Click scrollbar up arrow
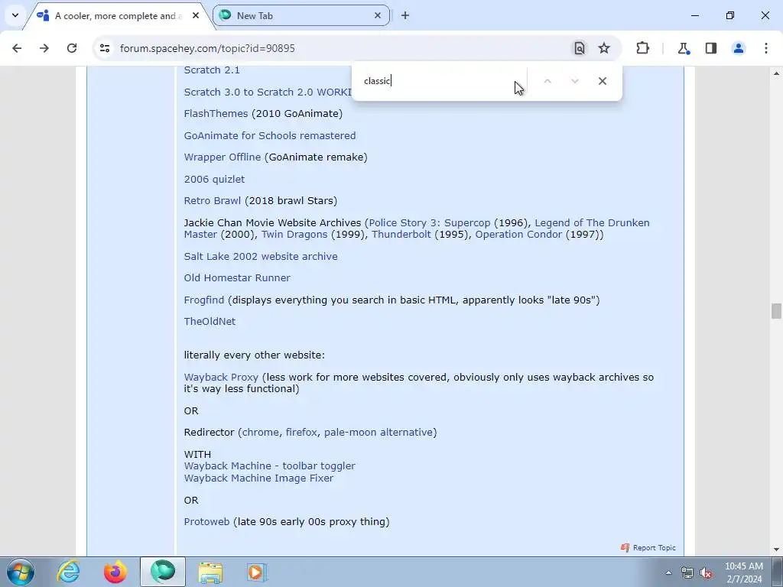The width and height of the screenshot is (783, 587). (776, 73)
